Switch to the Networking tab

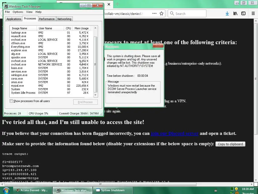pos(64,19)
